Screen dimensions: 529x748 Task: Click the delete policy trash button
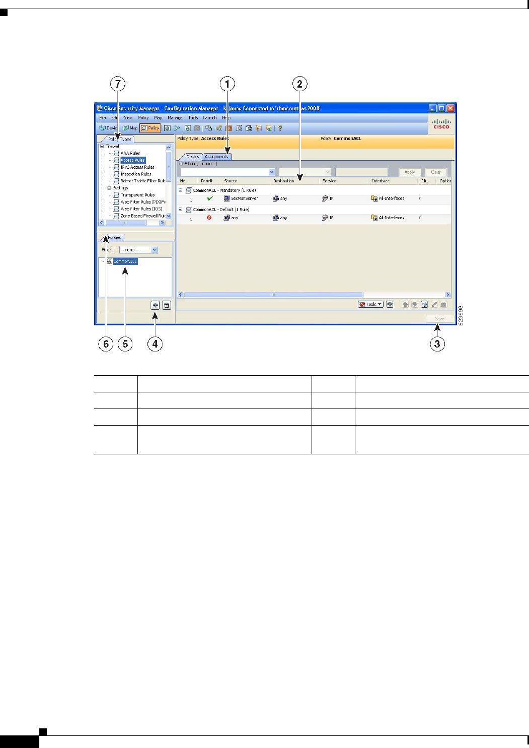pyautogui.click(x=167, y=305)
